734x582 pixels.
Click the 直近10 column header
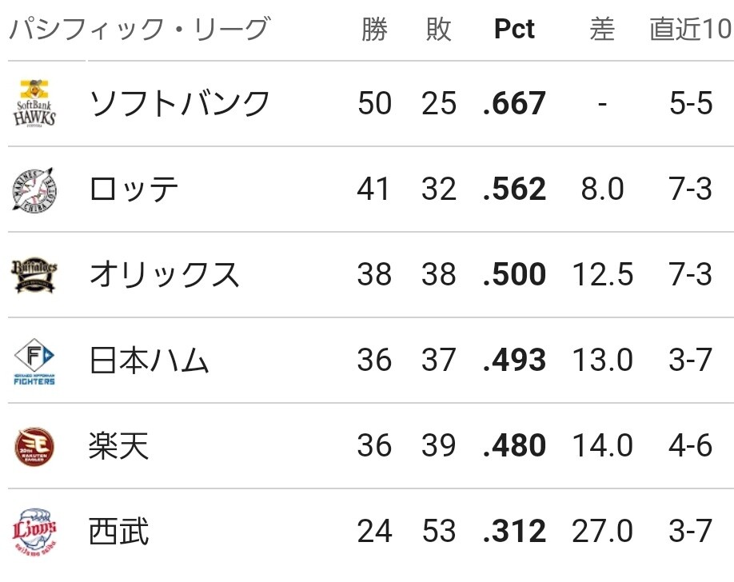[x=691, y=29]
